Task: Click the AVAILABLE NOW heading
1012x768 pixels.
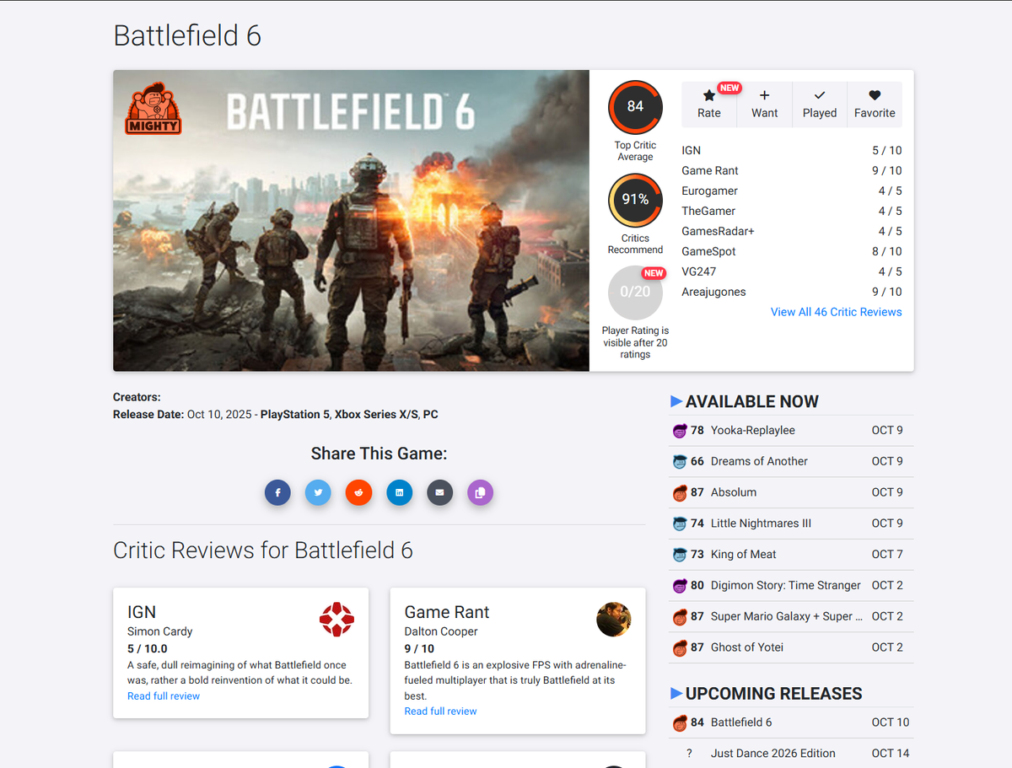Action: pyautogui.click(x=752, y=401)
